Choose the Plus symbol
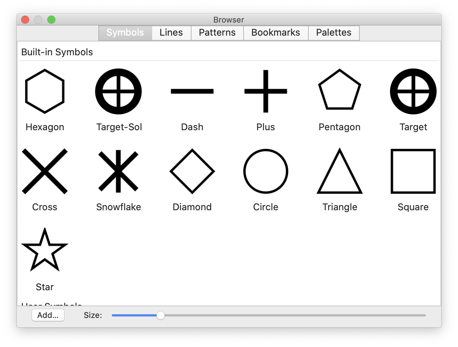458x347 pixels. point(265,91)
